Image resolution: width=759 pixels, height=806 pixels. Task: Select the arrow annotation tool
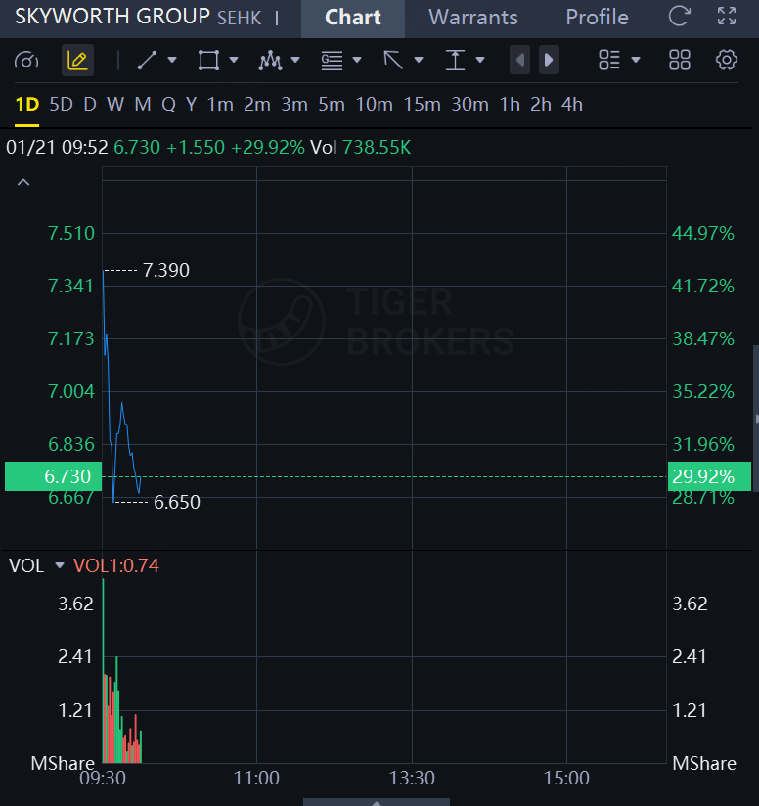pyautogui.click(x=393, y=60)
